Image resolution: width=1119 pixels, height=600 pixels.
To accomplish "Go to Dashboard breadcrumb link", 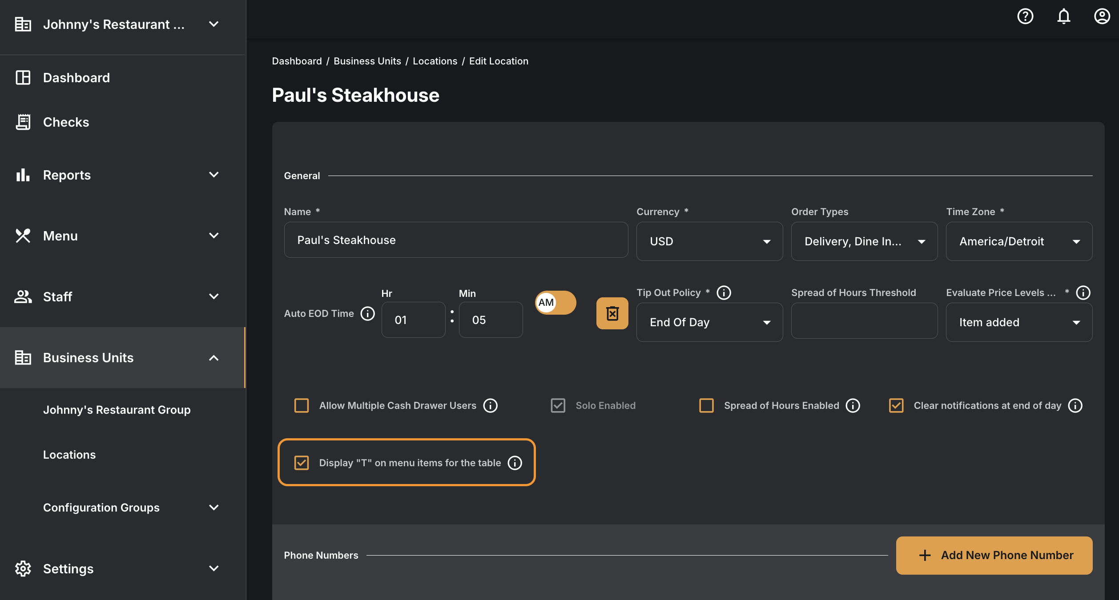I will pos(297,61).
